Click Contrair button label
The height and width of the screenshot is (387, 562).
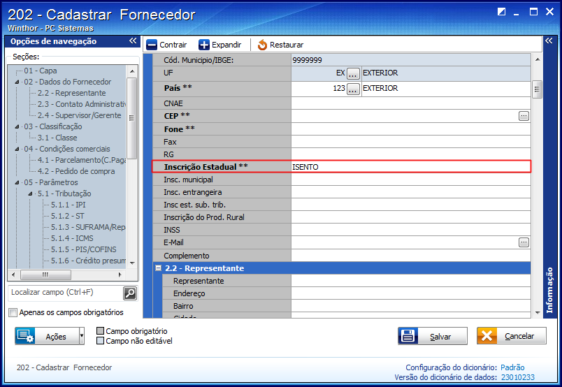coord(173,45)
